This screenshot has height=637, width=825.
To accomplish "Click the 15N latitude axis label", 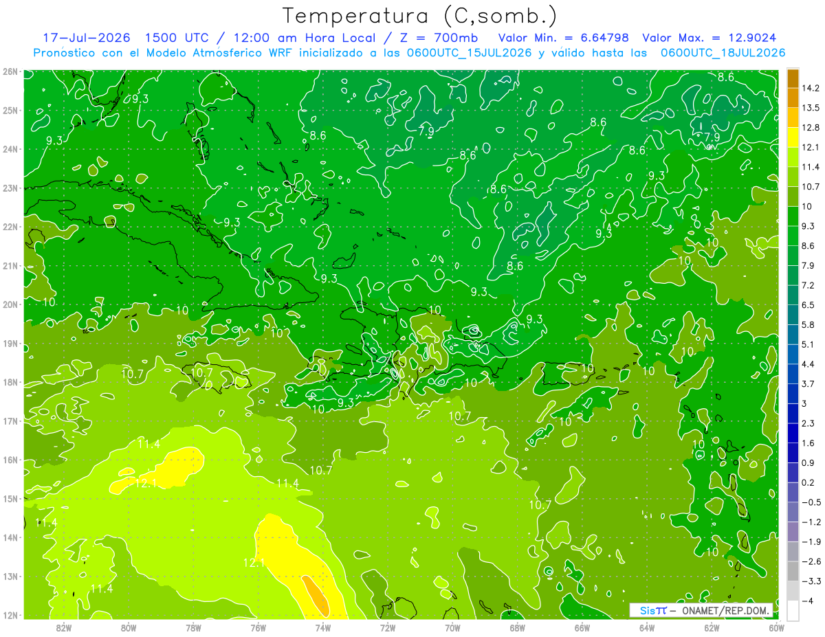I will coord(10,499).
